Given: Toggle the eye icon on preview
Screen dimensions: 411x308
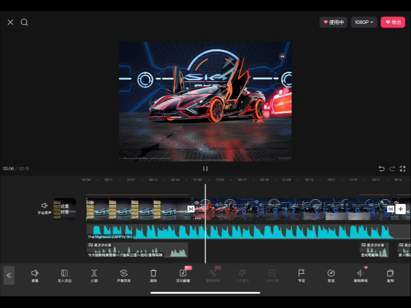Looking at the screenshot, I should pos(282,56).
